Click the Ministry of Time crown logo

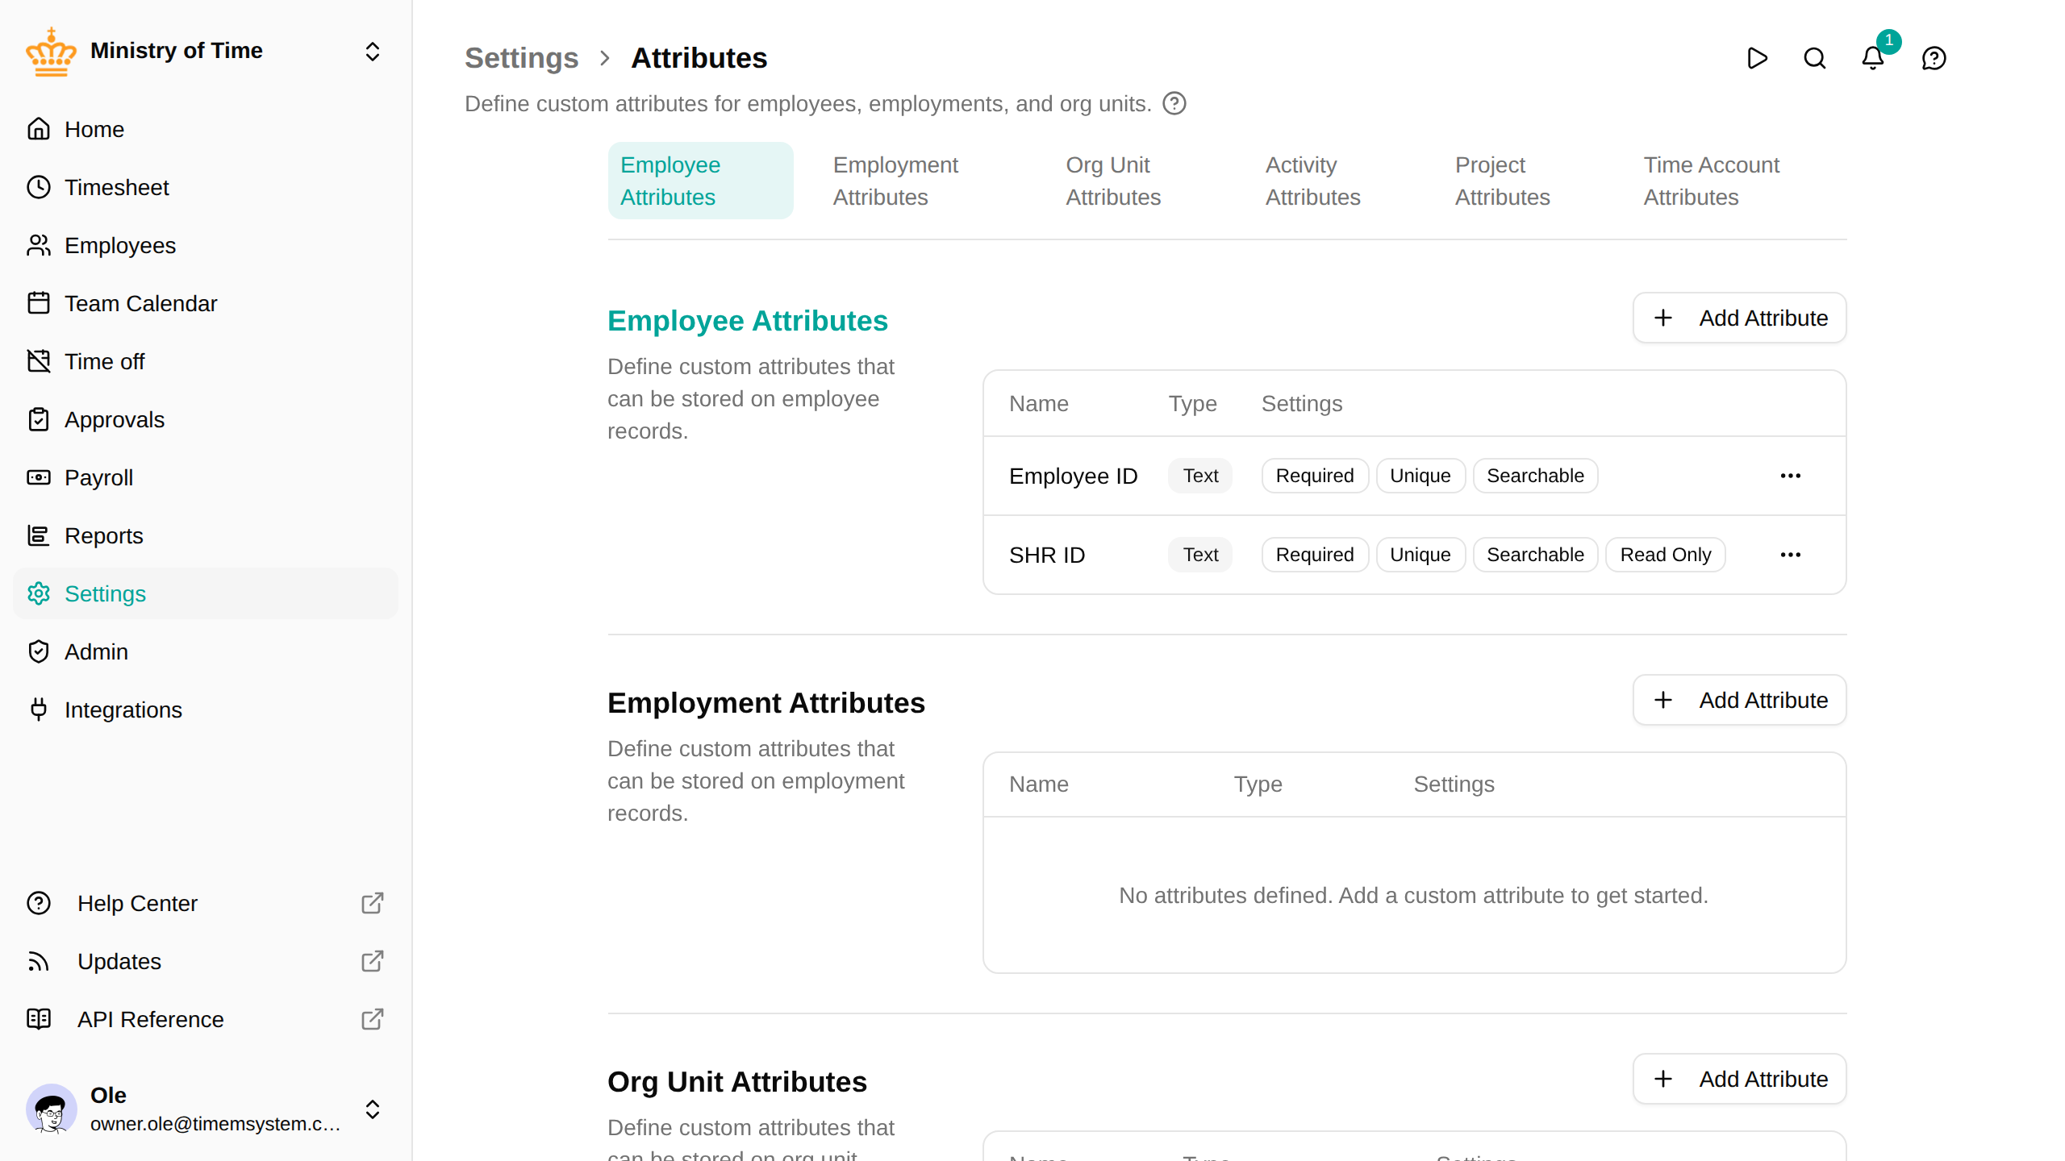point(51,52)
